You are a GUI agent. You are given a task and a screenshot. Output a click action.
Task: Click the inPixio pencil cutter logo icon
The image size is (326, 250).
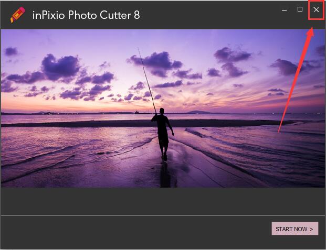(18, 15)
